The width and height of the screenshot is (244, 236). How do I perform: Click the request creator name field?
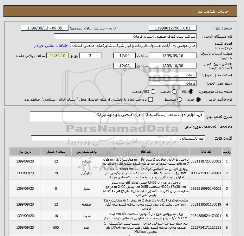tap(133, 46)
